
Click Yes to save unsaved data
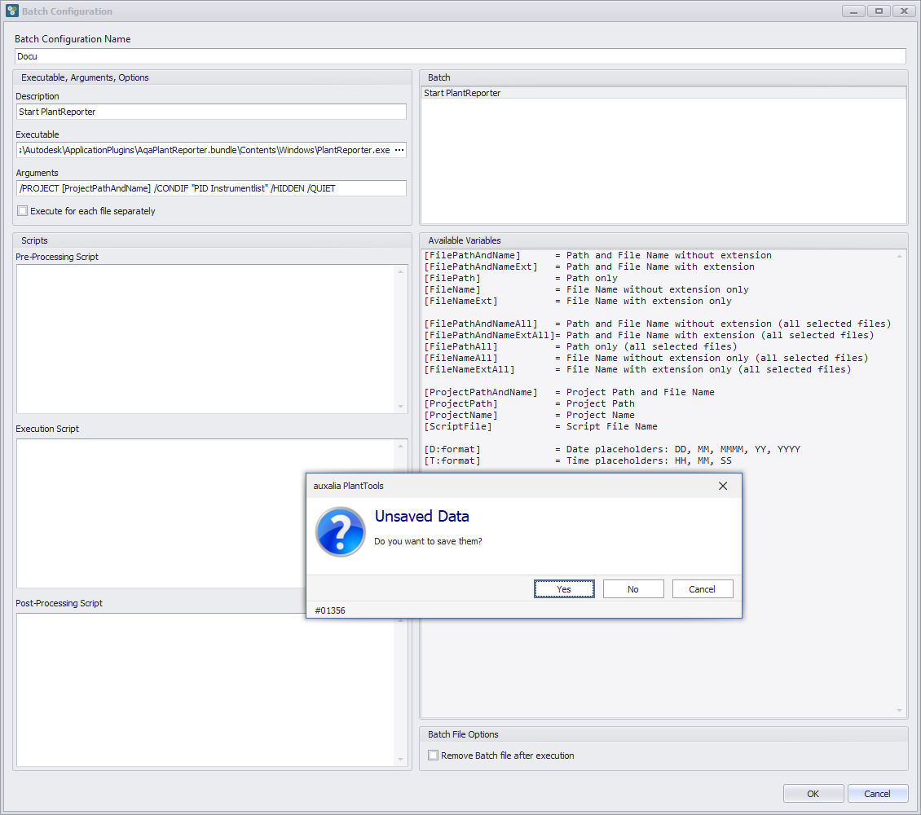tap(564, 589)
